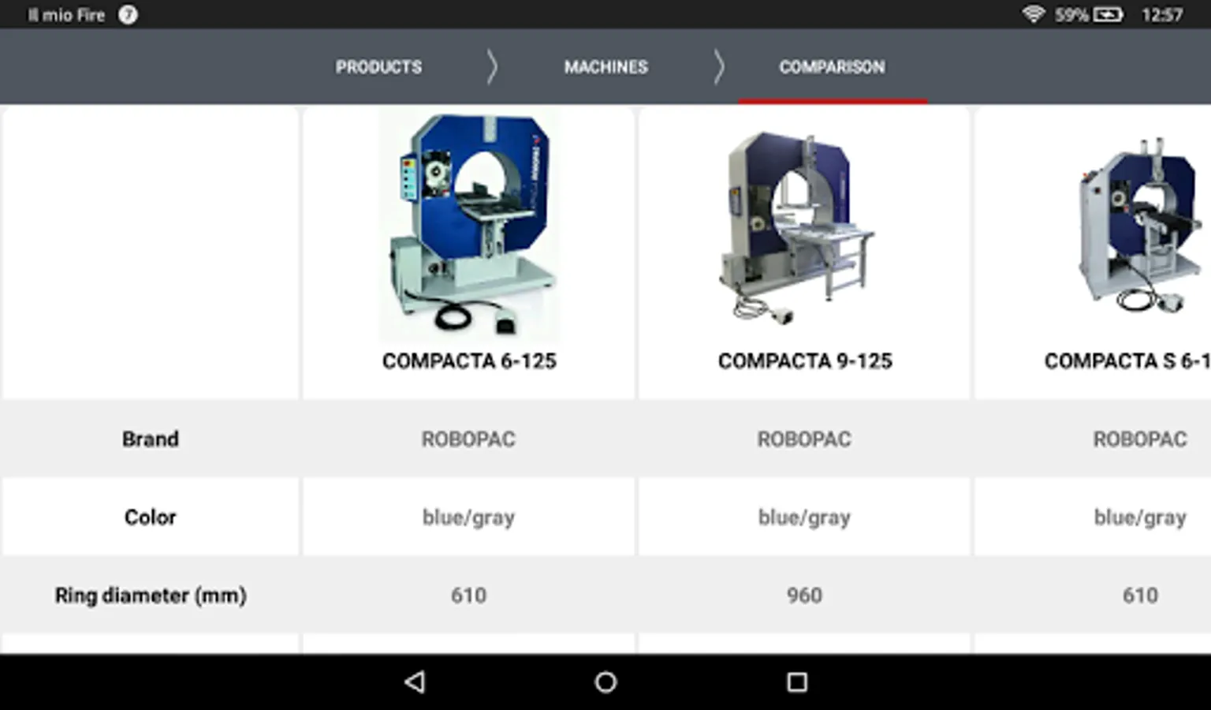
Task: Tap the Il mio Fire device name
Action: [66, 14]
